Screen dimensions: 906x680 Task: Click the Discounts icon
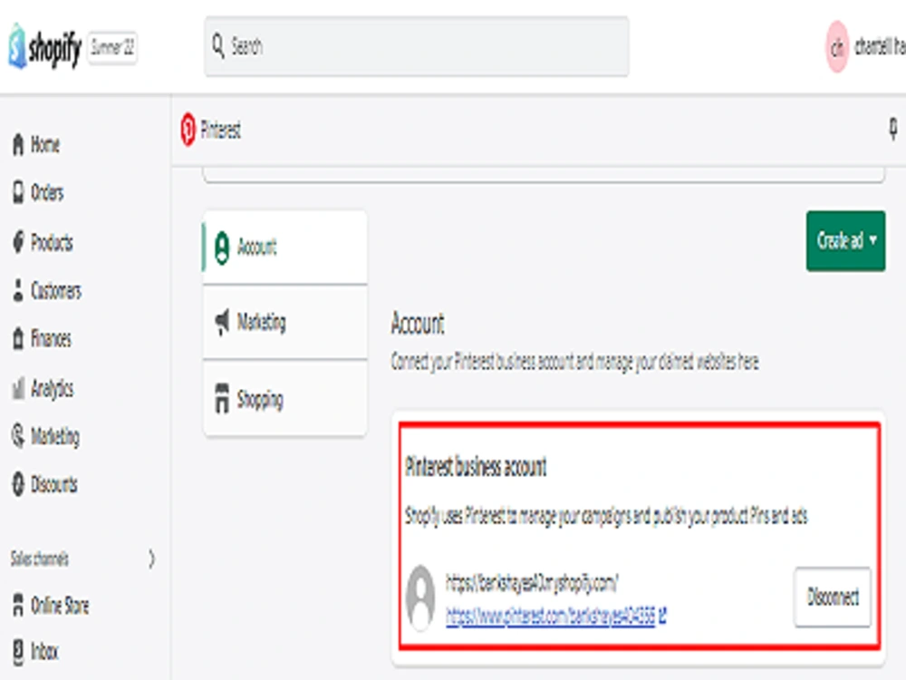(x=18, y=484)
